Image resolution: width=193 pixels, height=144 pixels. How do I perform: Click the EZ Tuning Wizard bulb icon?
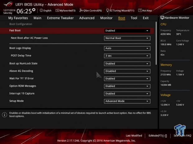tap(107, 11)
